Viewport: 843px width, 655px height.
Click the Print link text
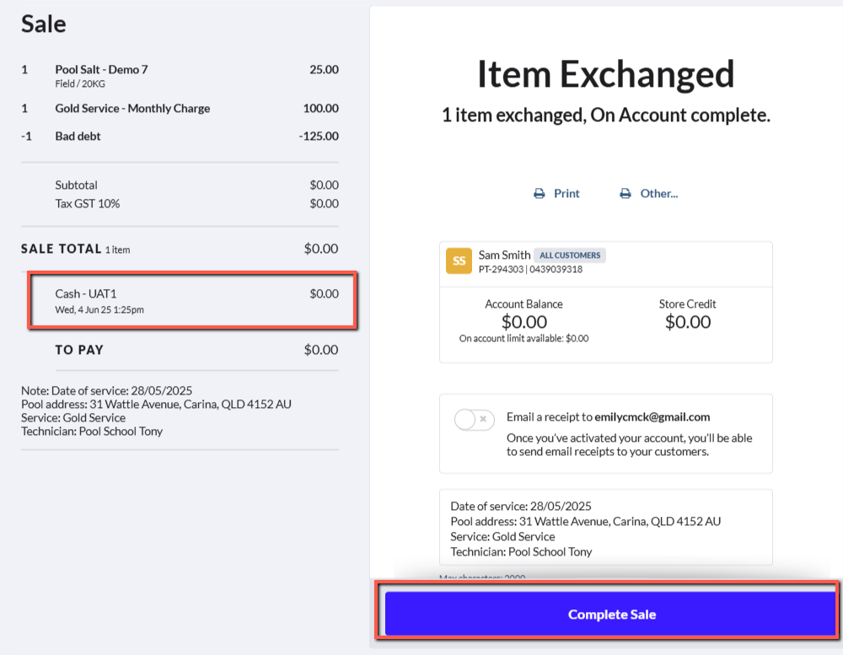pos(566,194)
